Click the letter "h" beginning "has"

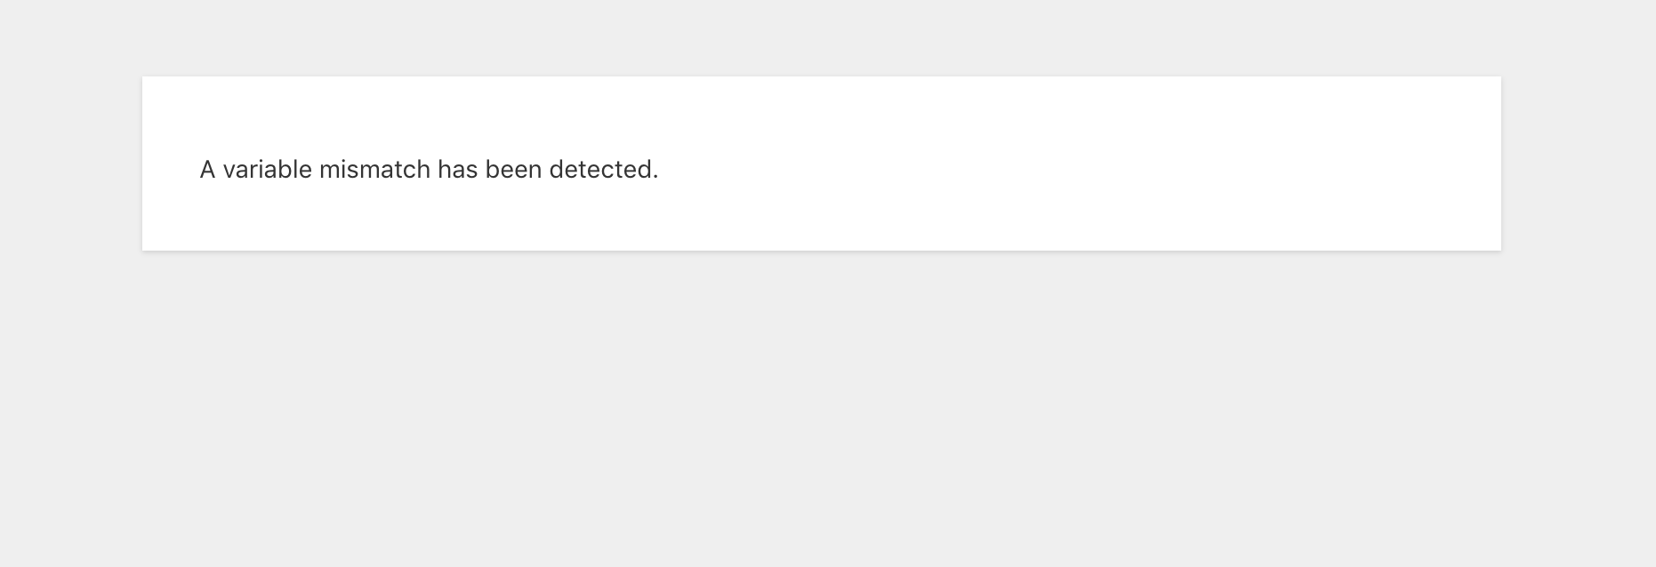[444, 169]
